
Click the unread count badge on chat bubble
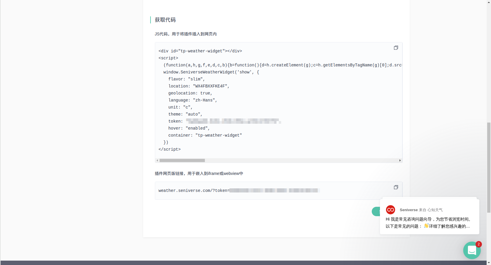(478, 244)
